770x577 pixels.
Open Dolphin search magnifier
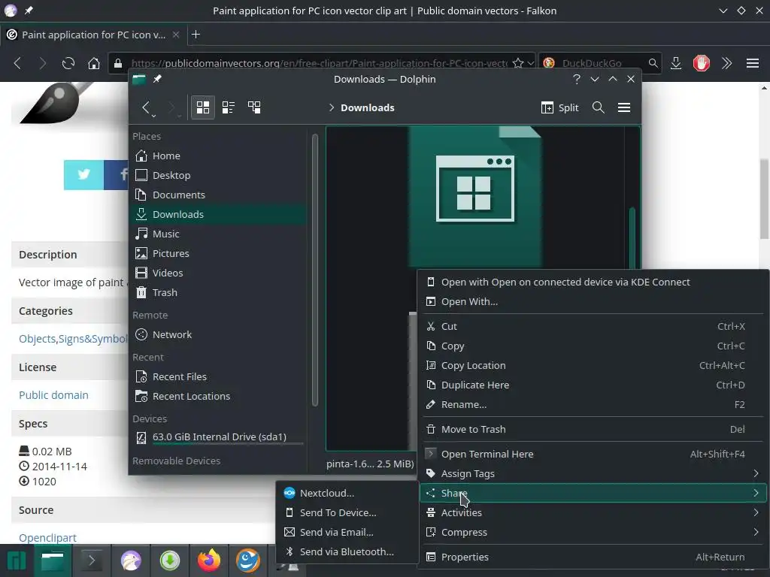pos(598,107)
